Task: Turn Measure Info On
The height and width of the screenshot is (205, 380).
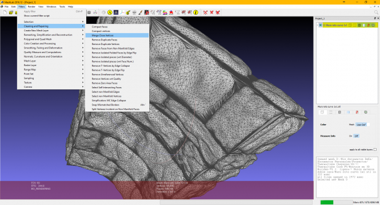Action: 350,136
